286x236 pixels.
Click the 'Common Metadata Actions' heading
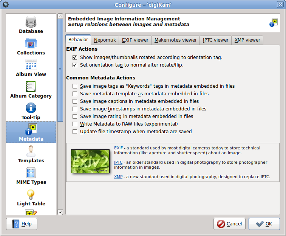point(100,78)
